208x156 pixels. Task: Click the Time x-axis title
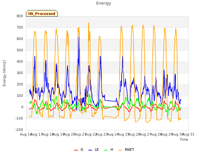pyautogui.click(x=184, y=139)
